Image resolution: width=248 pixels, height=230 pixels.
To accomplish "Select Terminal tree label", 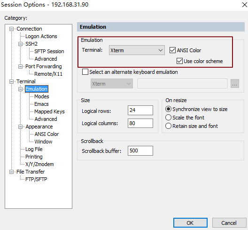I will pos(26,81).
